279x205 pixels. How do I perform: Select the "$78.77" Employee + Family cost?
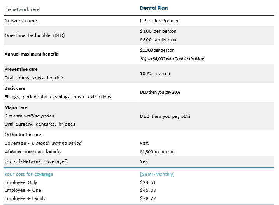[147, 198]
